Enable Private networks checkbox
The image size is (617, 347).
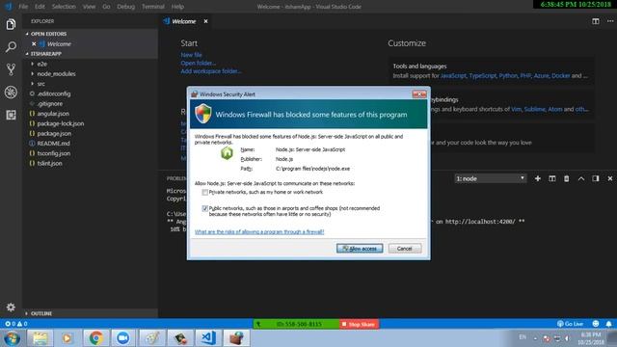click(x=204, y=192)
